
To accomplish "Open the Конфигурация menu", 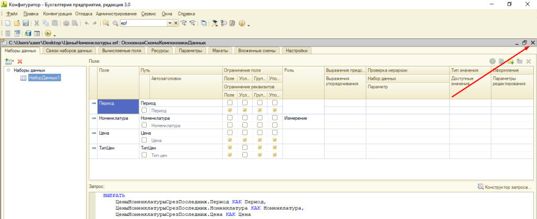I will [x=58, y=13].
